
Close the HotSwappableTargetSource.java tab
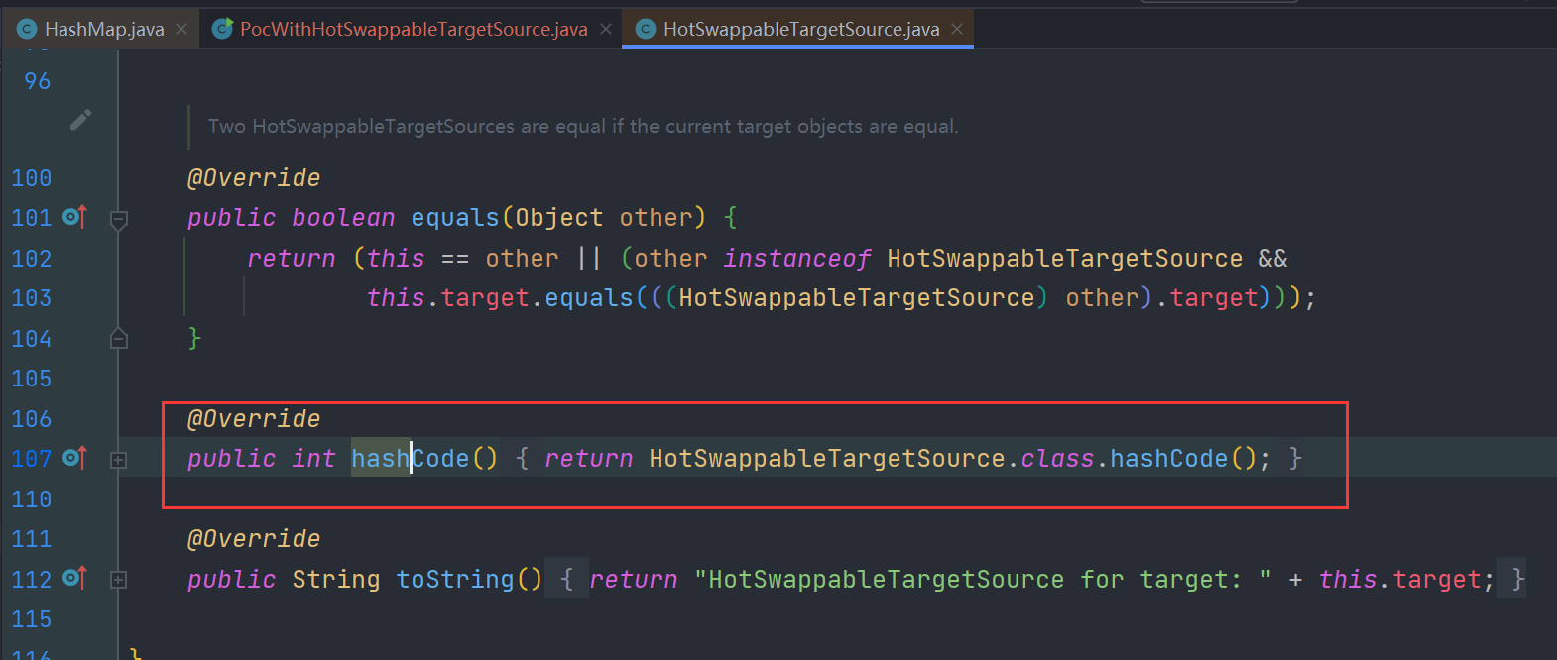coord(957,30)
